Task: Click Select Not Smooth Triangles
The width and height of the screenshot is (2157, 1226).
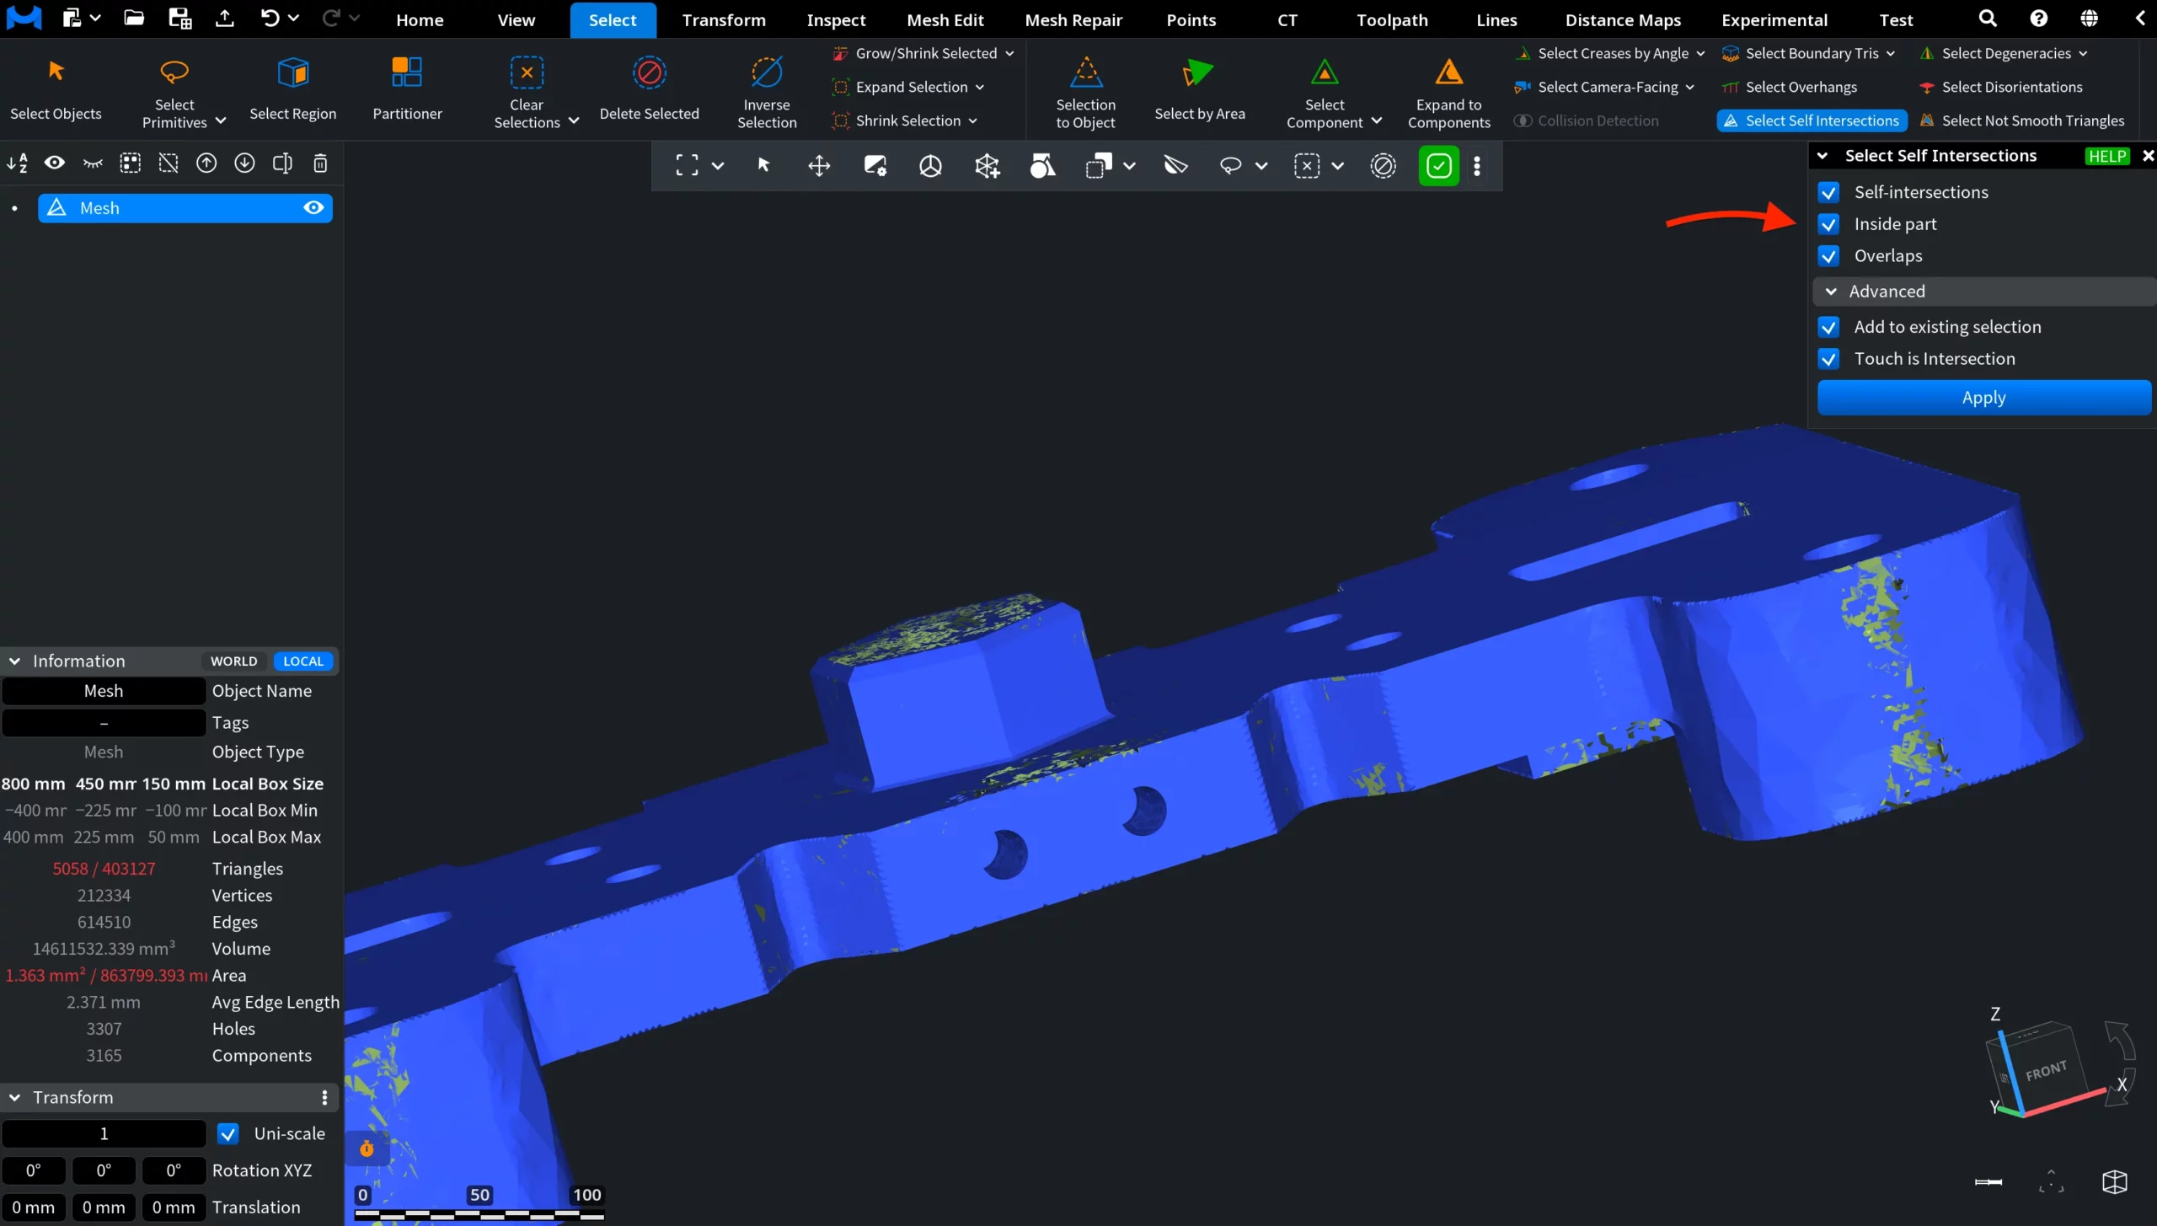Action: (2021, 120)
